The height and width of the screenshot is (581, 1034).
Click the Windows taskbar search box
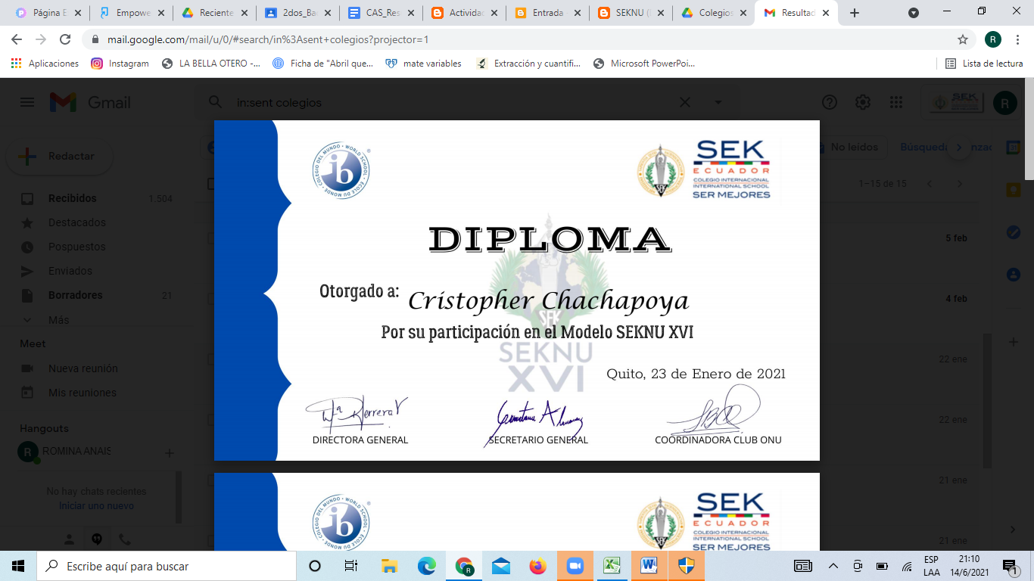tap(167, 566)
